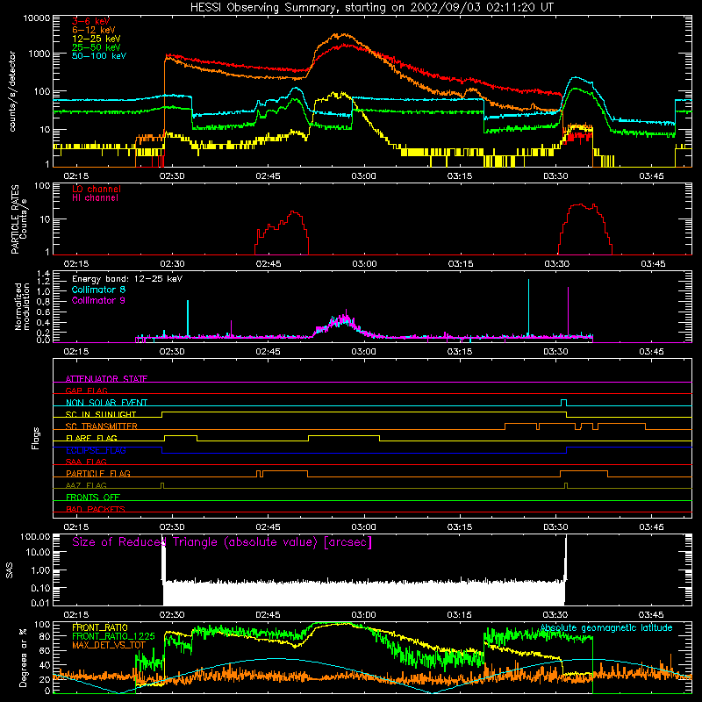Click the 'NON_SOLAR_EVENT' flag label
Viewport: 702px width, 702px height.
point(106,403)
